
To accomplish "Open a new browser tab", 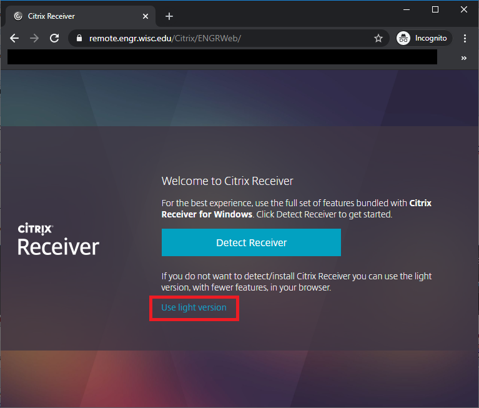I will pos(169,16).
